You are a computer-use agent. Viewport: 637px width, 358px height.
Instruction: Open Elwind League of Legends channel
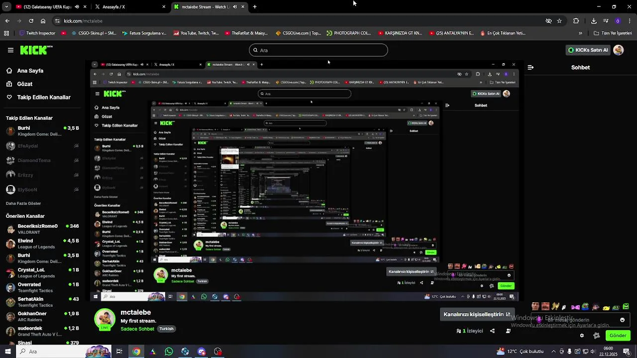tap(42, 244)
